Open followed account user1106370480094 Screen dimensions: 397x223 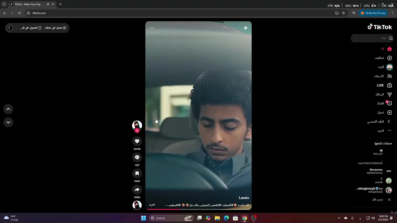point(370,162)
